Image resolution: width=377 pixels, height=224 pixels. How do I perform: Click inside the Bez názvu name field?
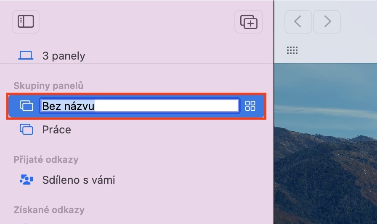(x=139, y=106)
